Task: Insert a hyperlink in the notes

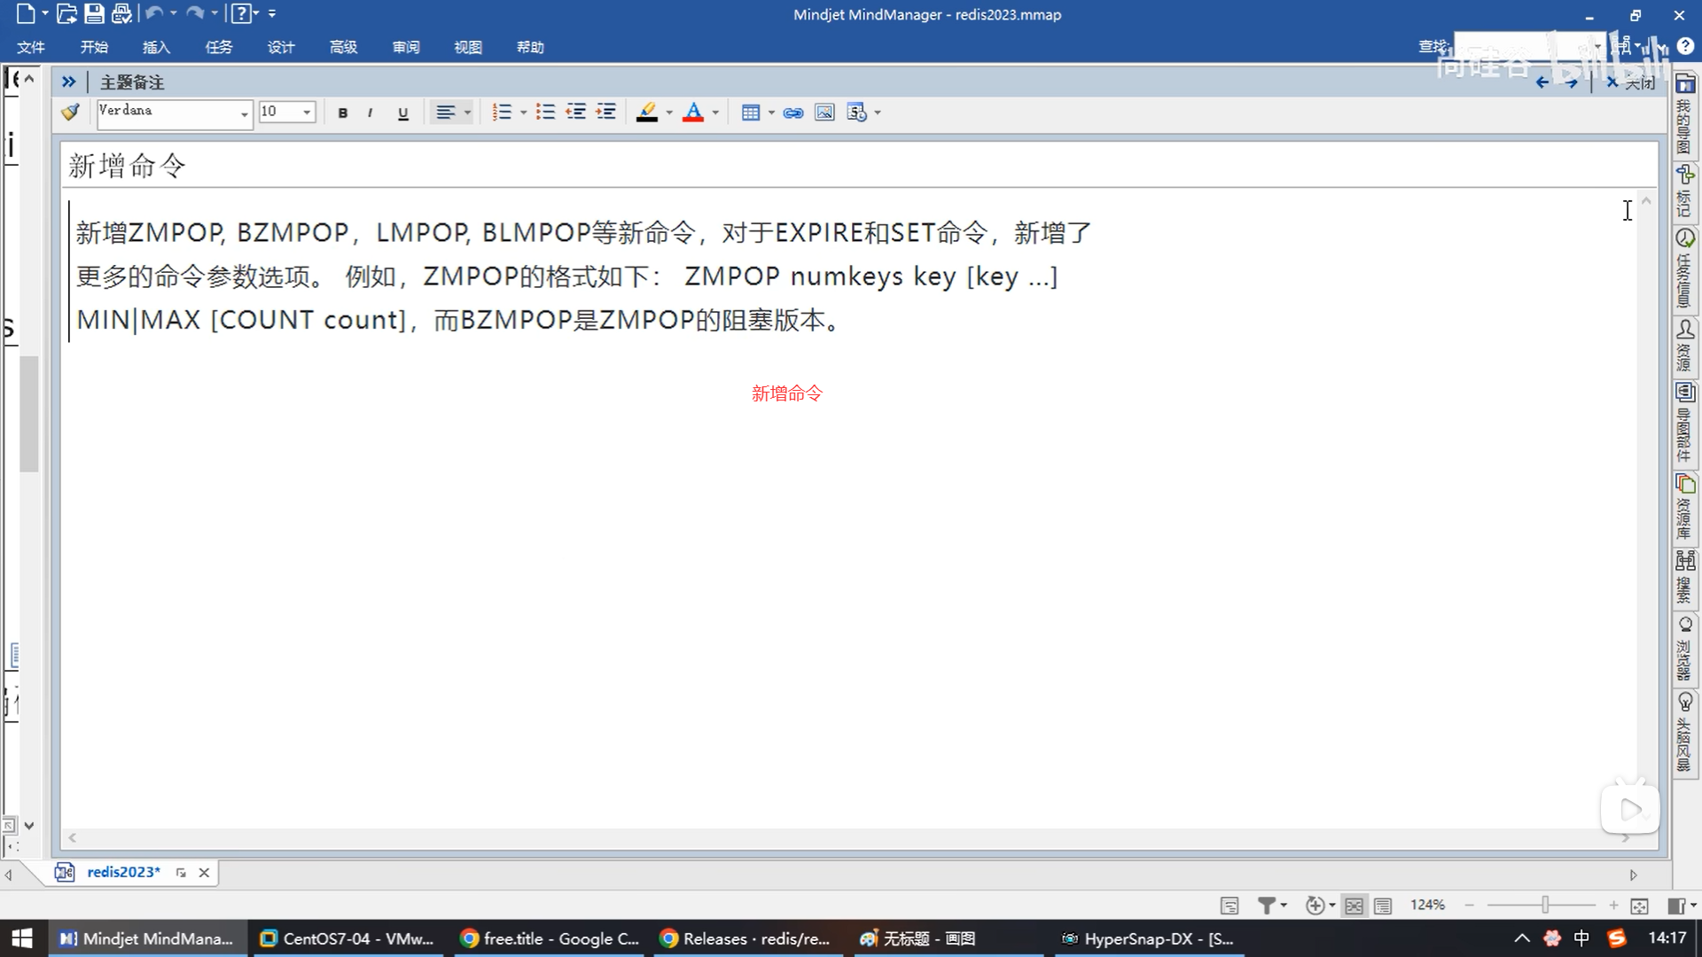Action: (793, 113)
